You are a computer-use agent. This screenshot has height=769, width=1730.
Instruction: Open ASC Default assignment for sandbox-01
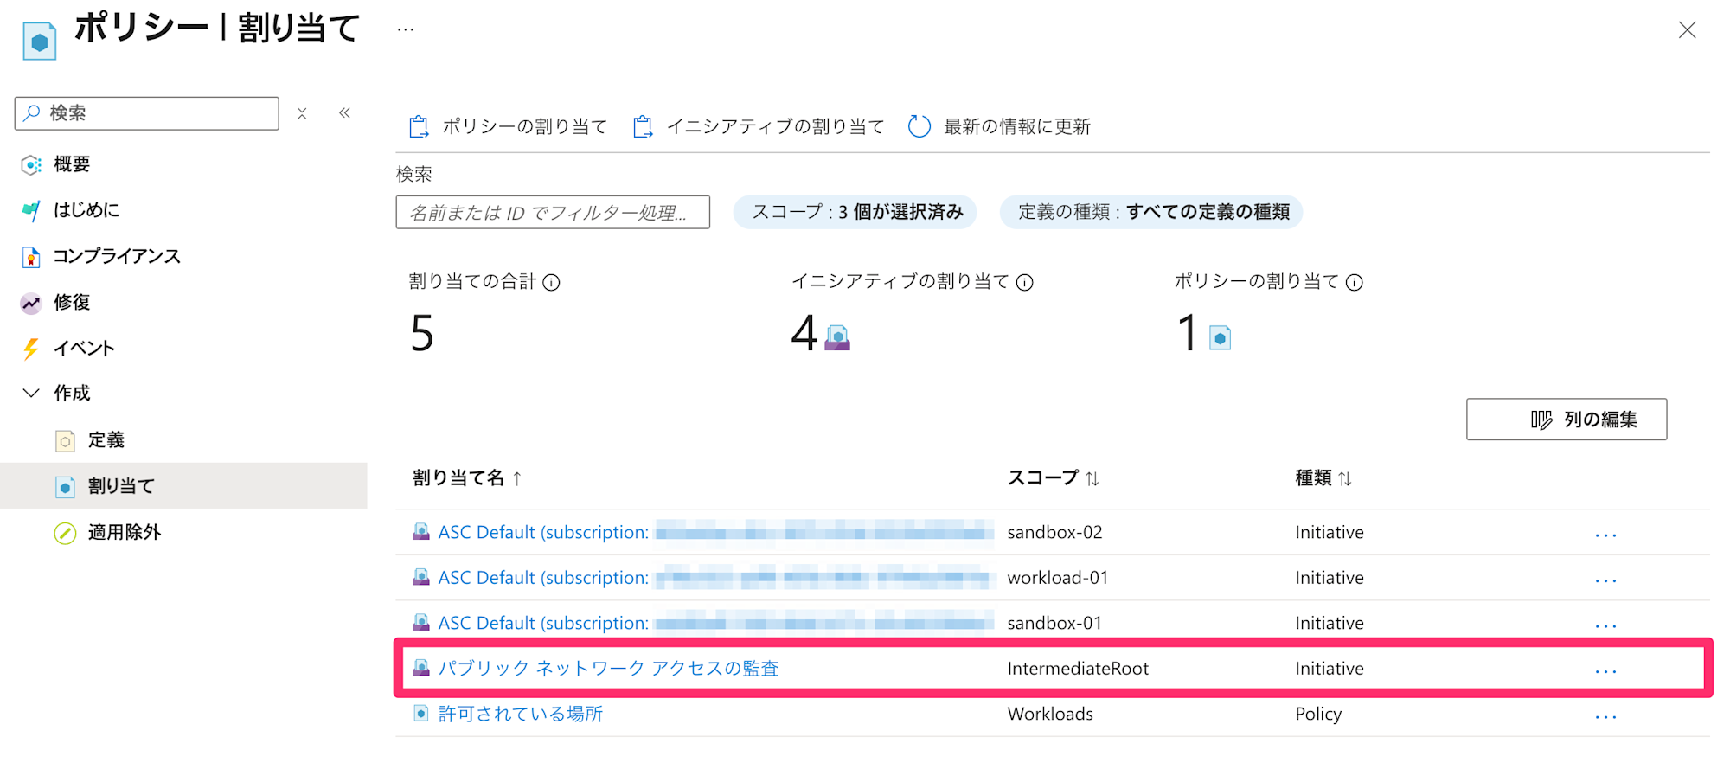543,623
